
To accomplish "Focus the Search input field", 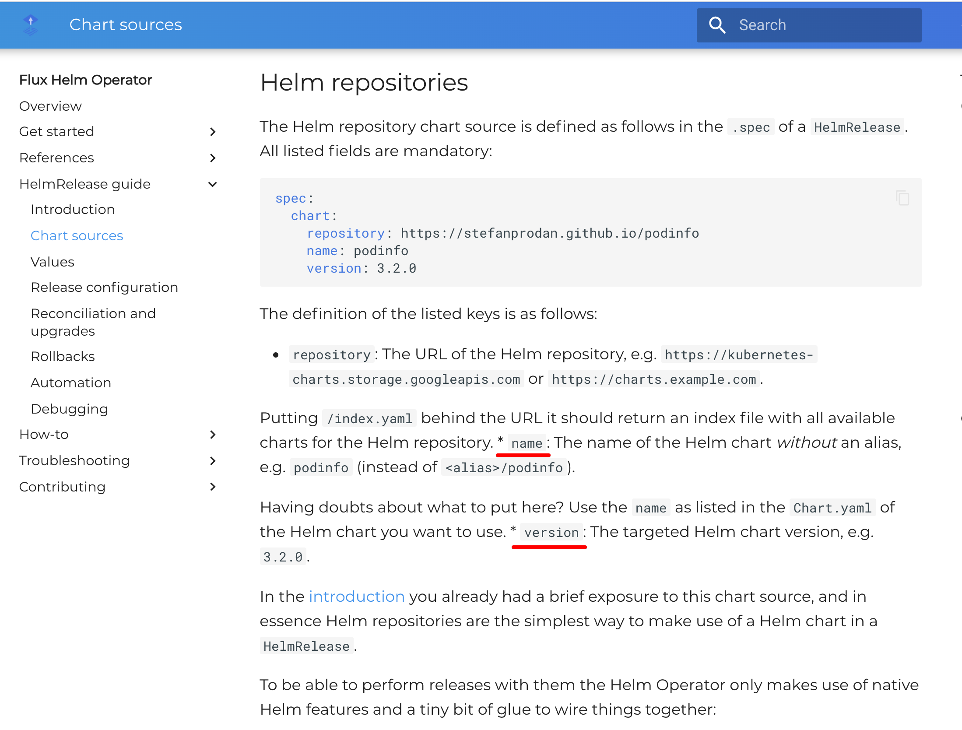I will (809, 25).
